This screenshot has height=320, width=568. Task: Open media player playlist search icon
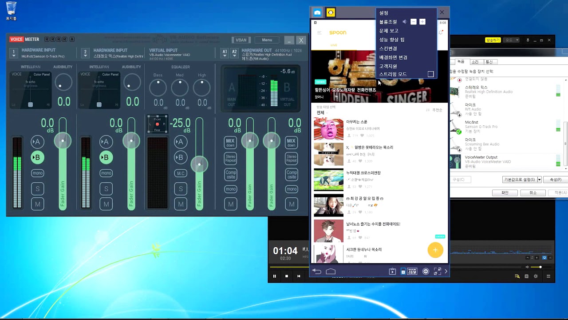(517, 276)
